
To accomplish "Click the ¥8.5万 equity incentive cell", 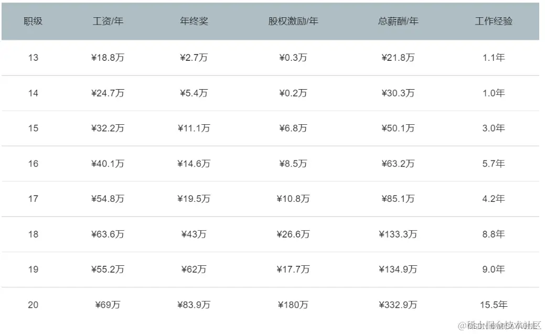I will click(x=293, y=164).
